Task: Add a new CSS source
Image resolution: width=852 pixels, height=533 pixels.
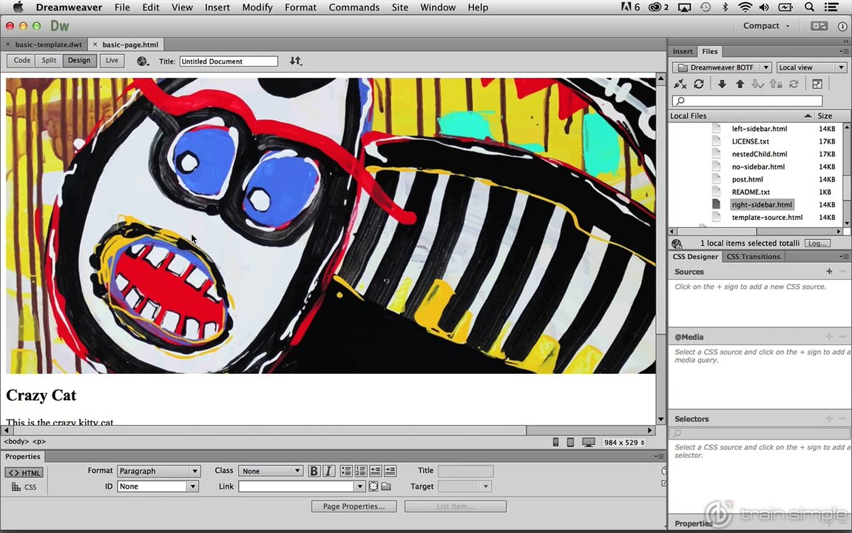Action: coord(829,272)
